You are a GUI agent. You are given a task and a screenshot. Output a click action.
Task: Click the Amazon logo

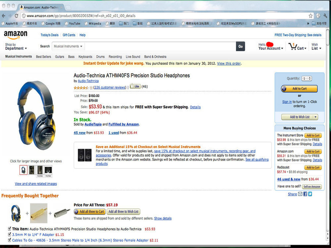(x=16, y=35)
